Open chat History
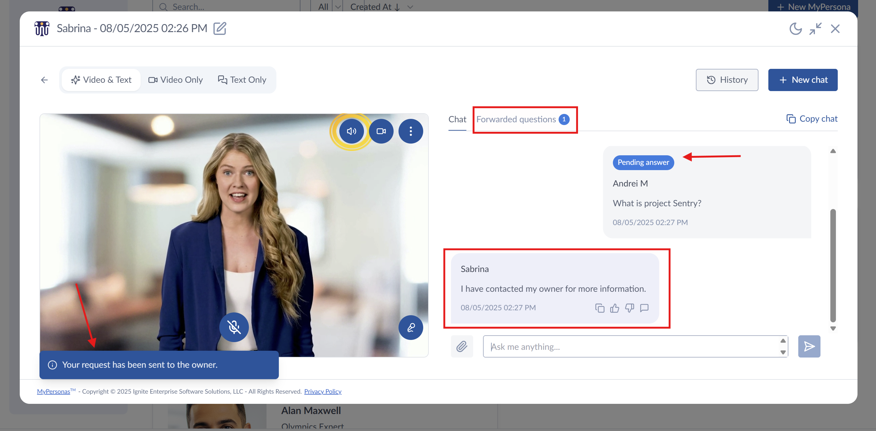Image resolution: width=876 pixels, height=431 pixels. point(727,80)
